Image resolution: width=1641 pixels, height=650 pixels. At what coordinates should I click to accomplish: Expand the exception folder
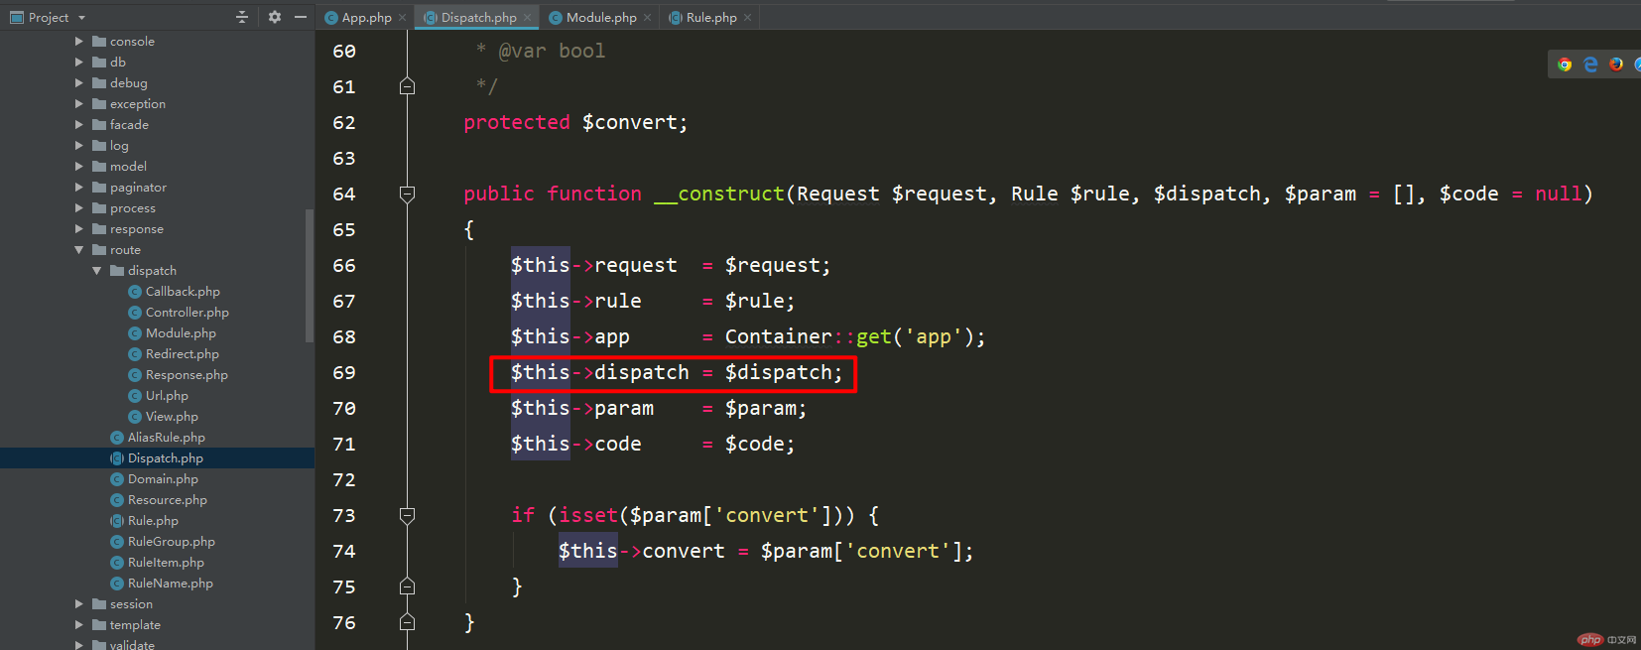tap(79, 104)
